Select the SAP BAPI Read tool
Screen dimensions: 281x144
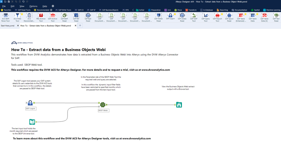[64, 17]
